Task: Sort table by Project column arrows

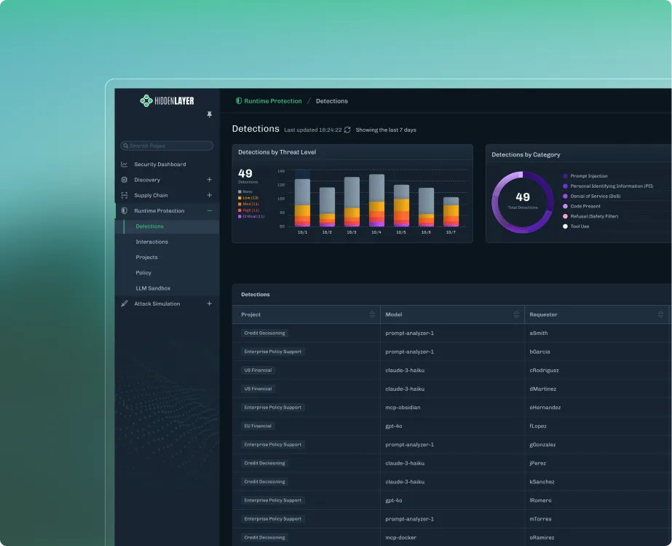Action: 372,314
